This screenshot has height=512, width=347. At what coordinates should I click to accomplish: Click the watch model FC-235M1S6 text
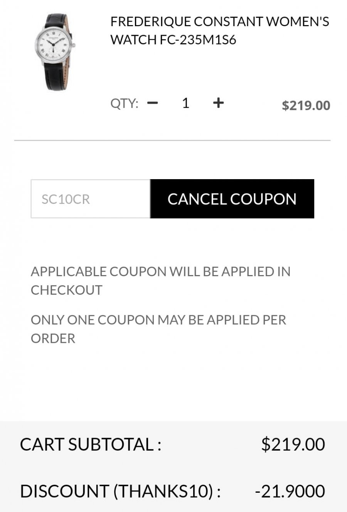pos(198,40)
